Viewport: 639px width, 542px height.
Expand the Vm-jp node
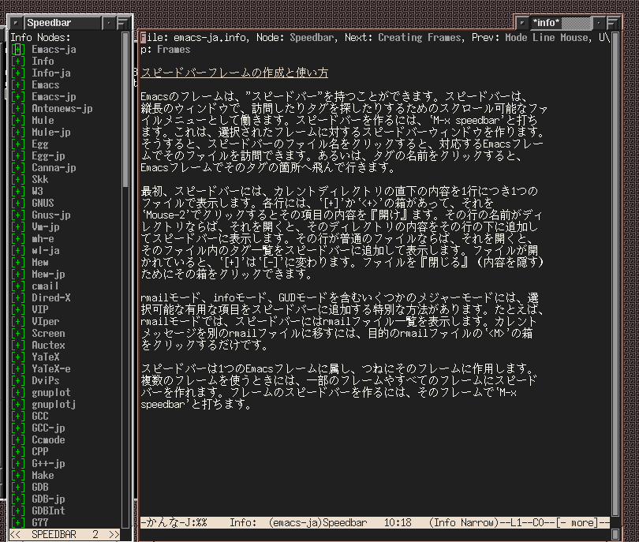coord(18,226)
